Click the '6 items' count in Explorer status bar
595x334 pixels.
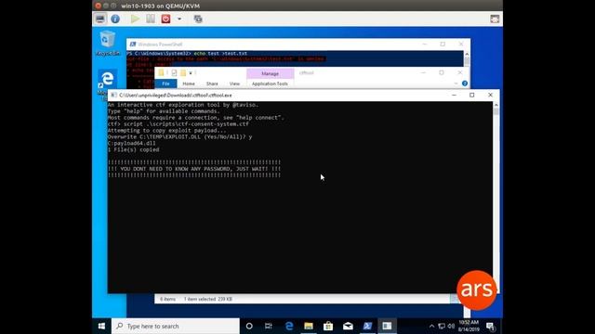167,299
